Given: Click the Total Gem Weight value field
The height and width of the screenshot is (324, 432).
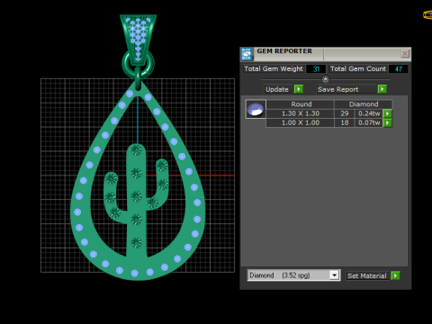Looking at the screenshot, I should coord(316,69).
